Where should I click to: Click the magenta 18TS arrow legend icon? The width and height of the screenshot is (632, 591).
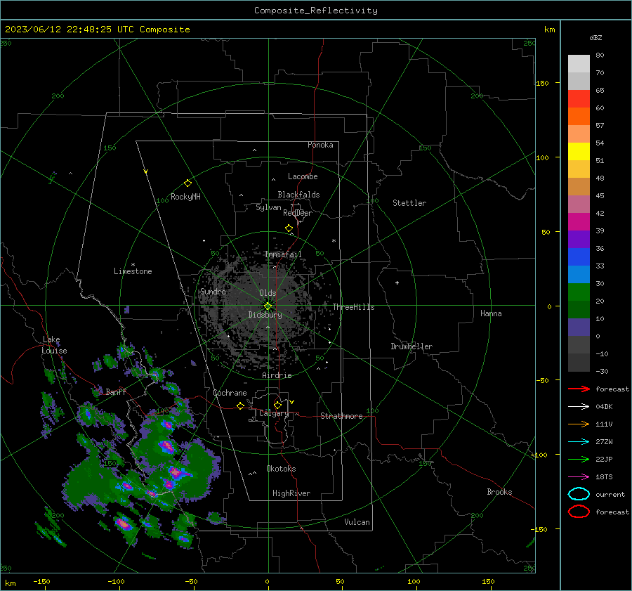[579, 477]
